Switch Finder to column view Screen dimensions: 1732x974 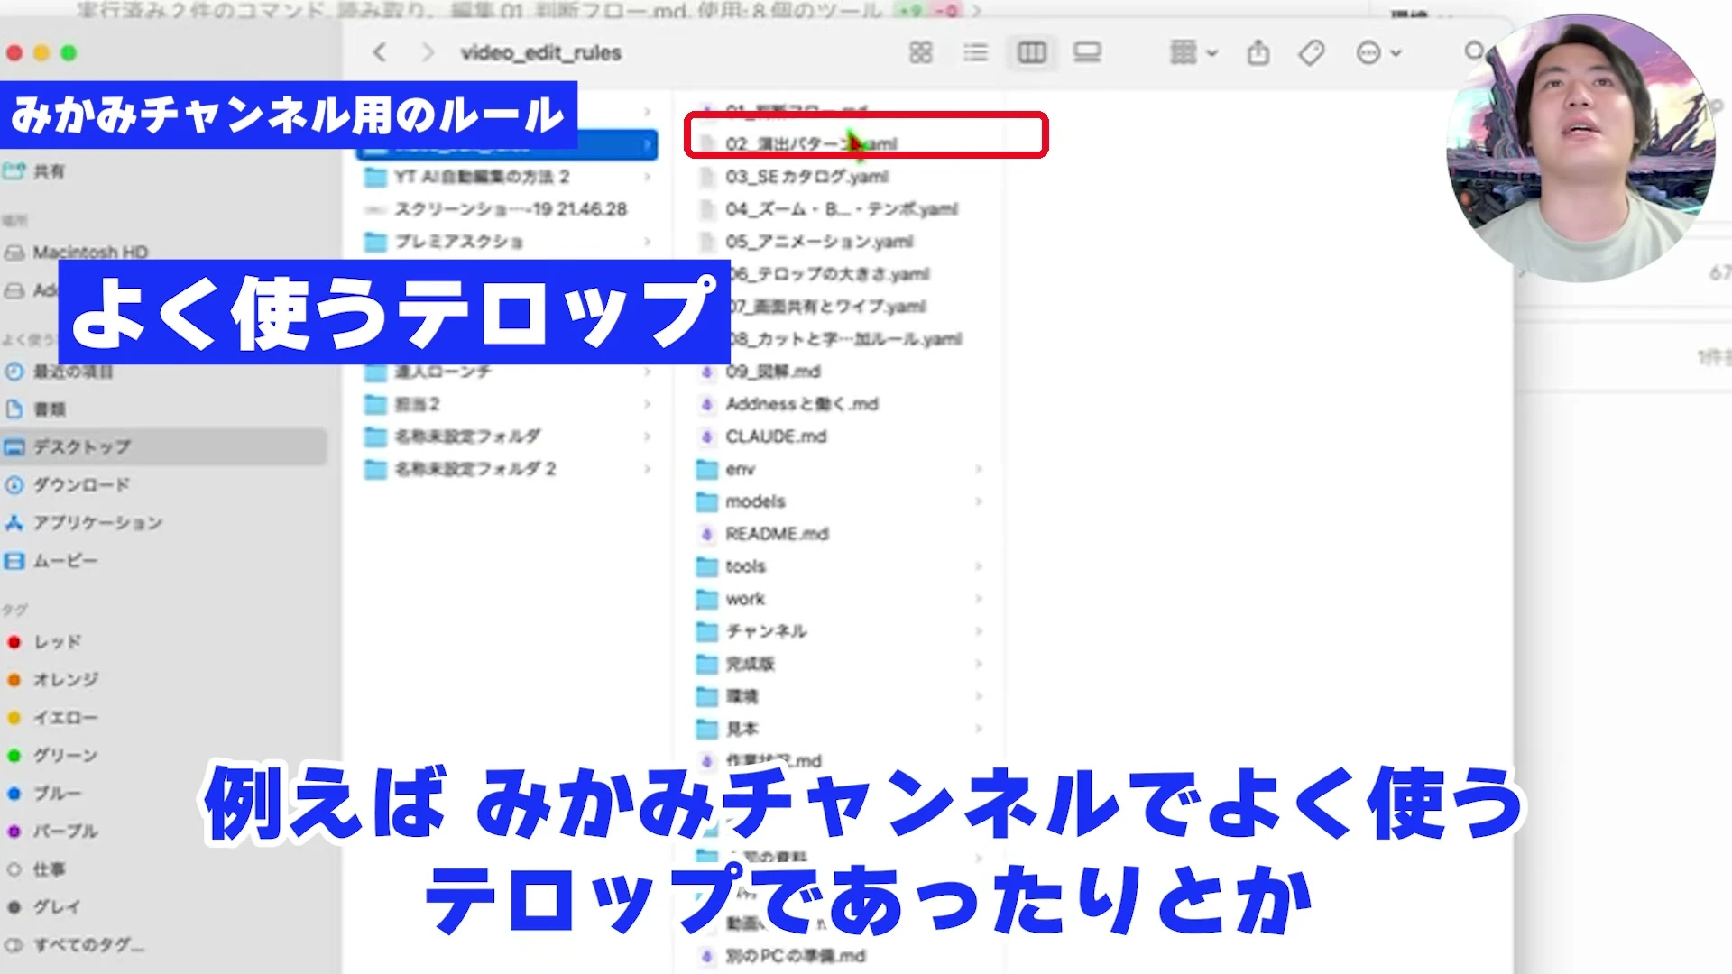(x=1031, y=52)
